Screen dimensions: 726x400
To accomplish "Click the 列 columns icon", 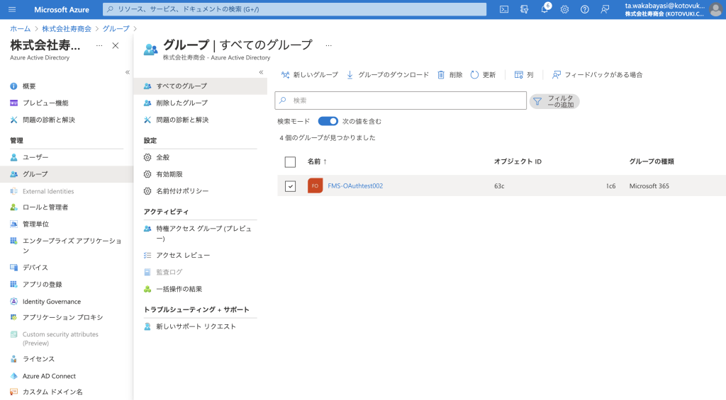I will coord(518,74).
